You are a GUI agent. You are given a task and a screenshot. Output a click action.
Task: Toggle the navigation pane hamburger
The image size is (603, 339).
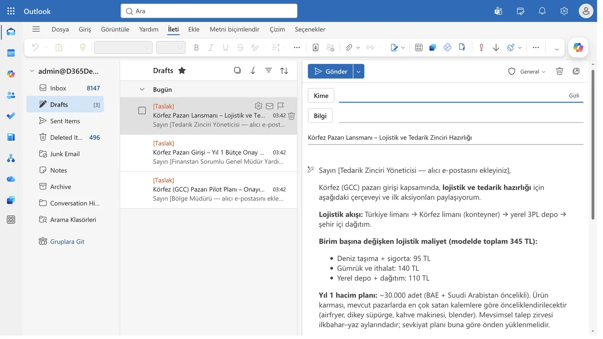36,29
